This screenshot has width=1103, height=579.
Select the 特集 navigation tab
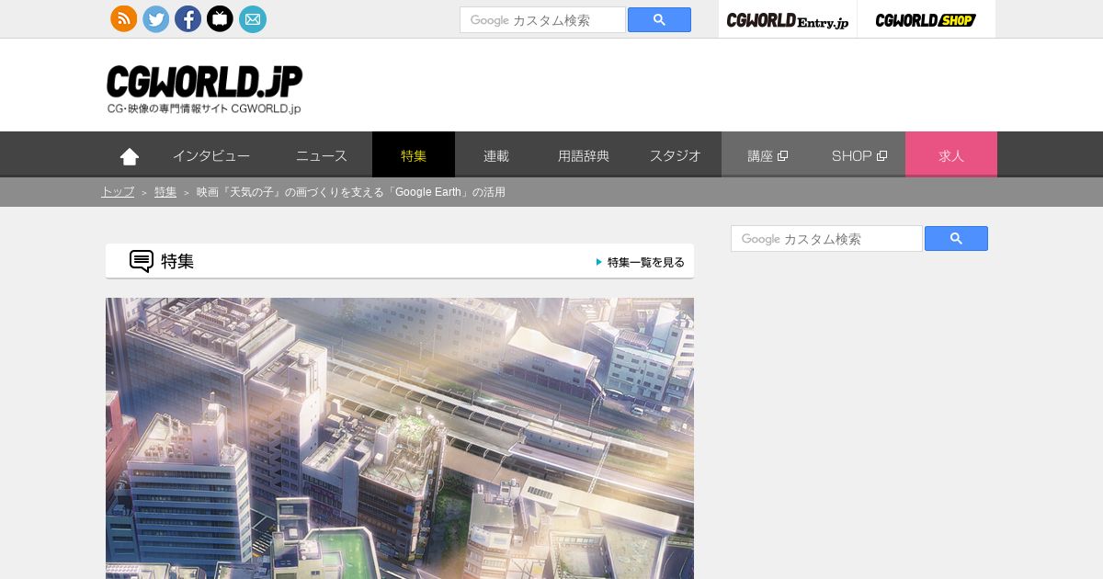414,155
